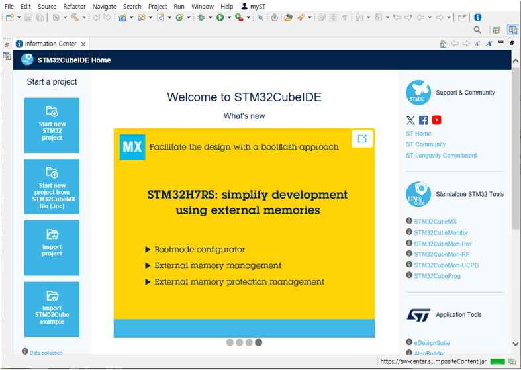
Task: Click the Save floppy disk icon
Action: (x=28, y=17)
